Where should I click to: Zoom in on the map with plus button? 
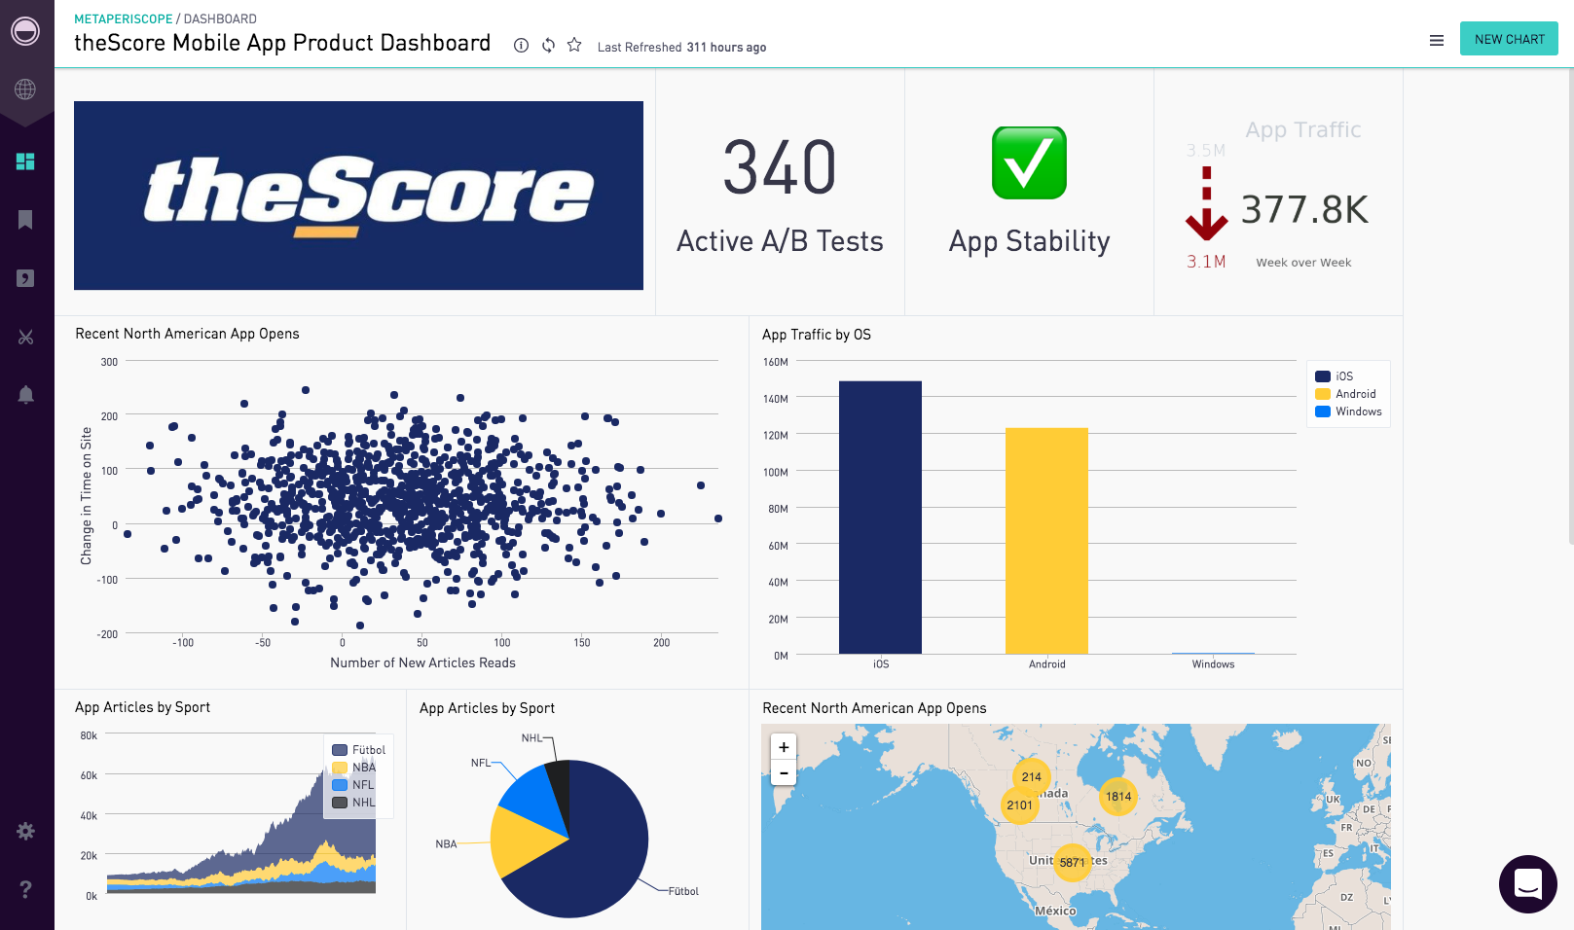[x=784, y=747]
